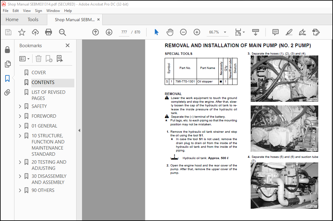Open the fit page options icon

[x=238, y=32]
